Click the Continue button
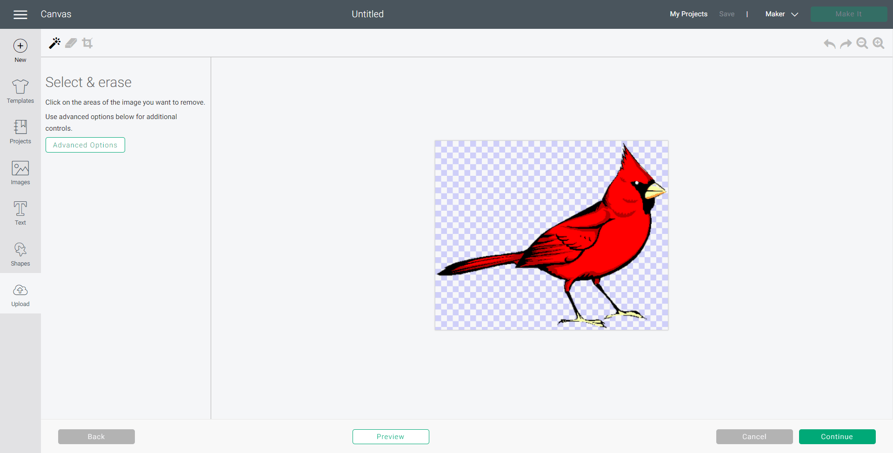The image size is (893, 453). [837, 436]
